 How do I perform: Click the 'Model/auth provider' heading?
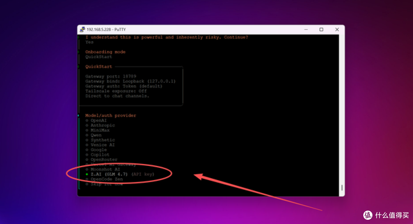point(111,115)
